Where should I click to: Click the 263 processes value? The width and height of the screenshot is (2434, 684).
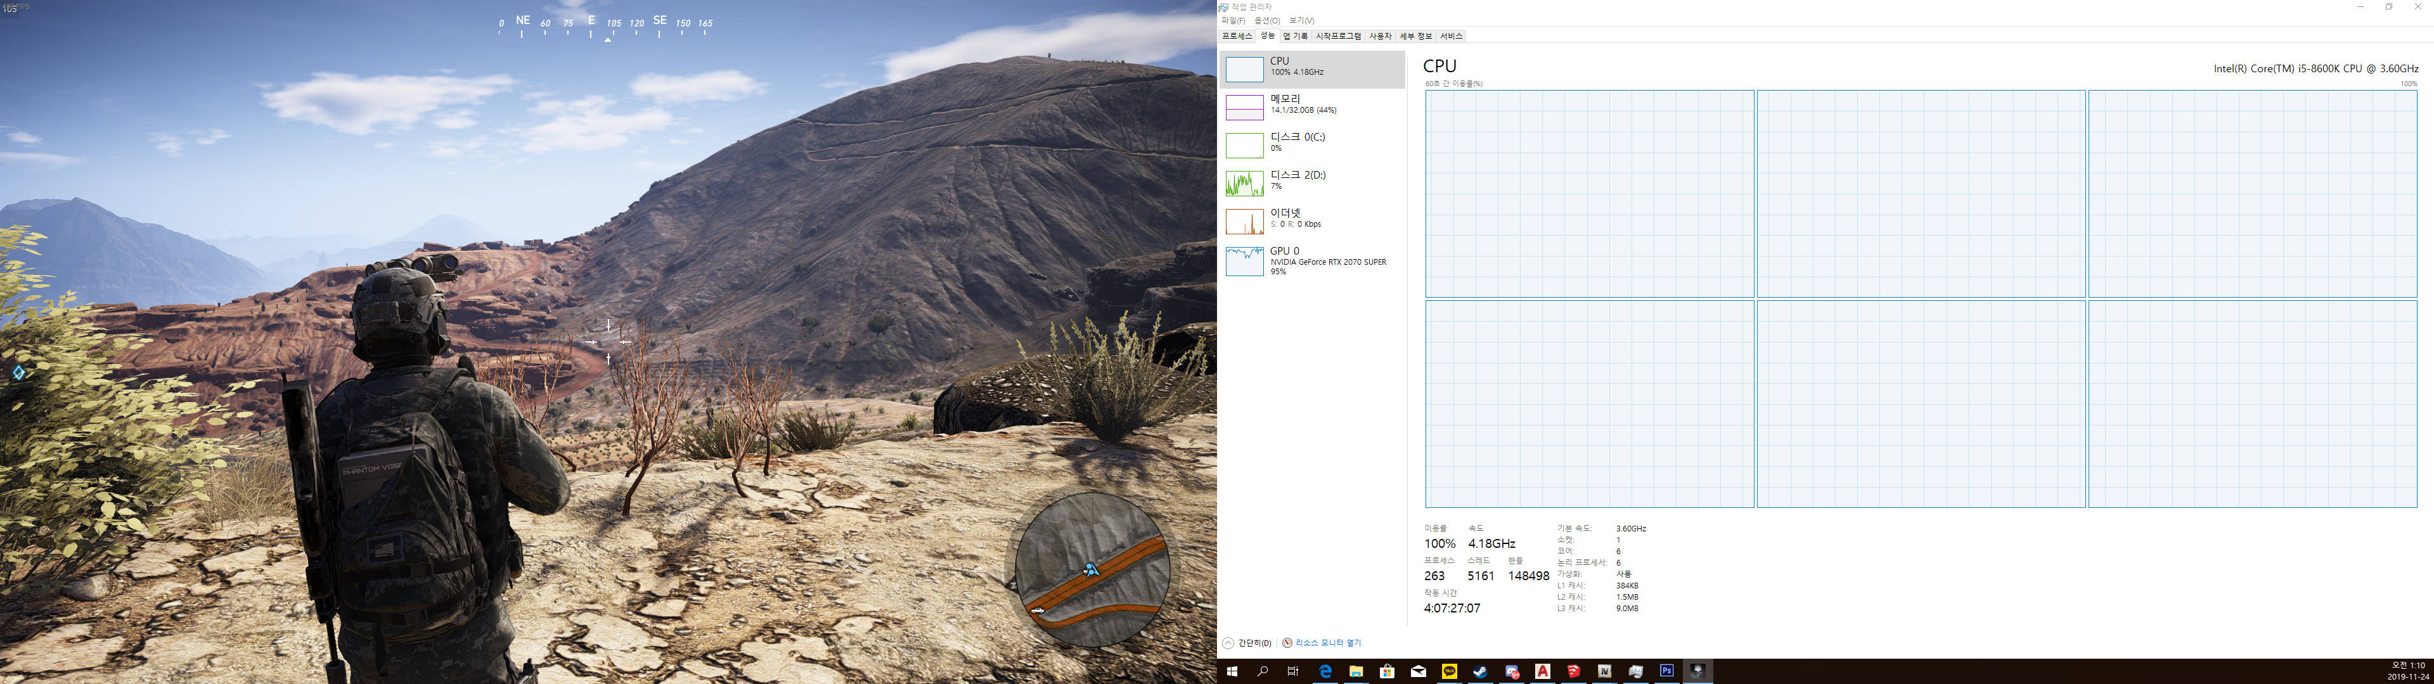(1434, 576)
